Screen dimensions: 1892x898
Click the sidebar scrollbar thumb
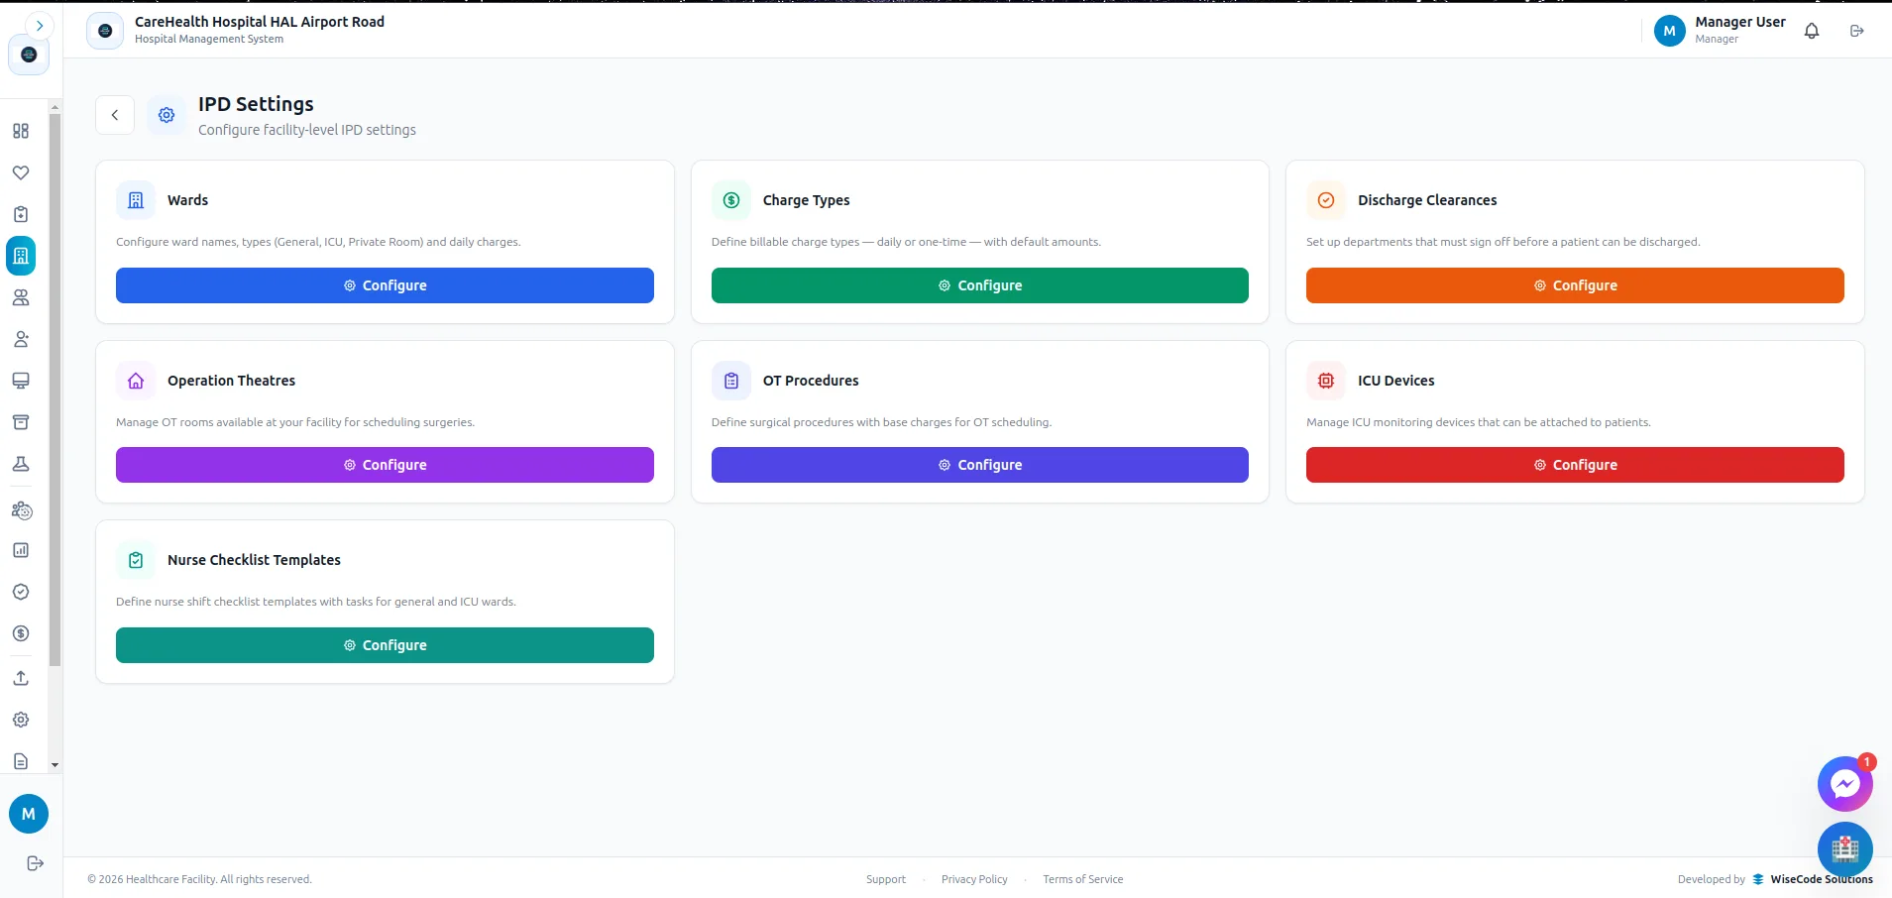pyautogui.click(x=55, y=390)
